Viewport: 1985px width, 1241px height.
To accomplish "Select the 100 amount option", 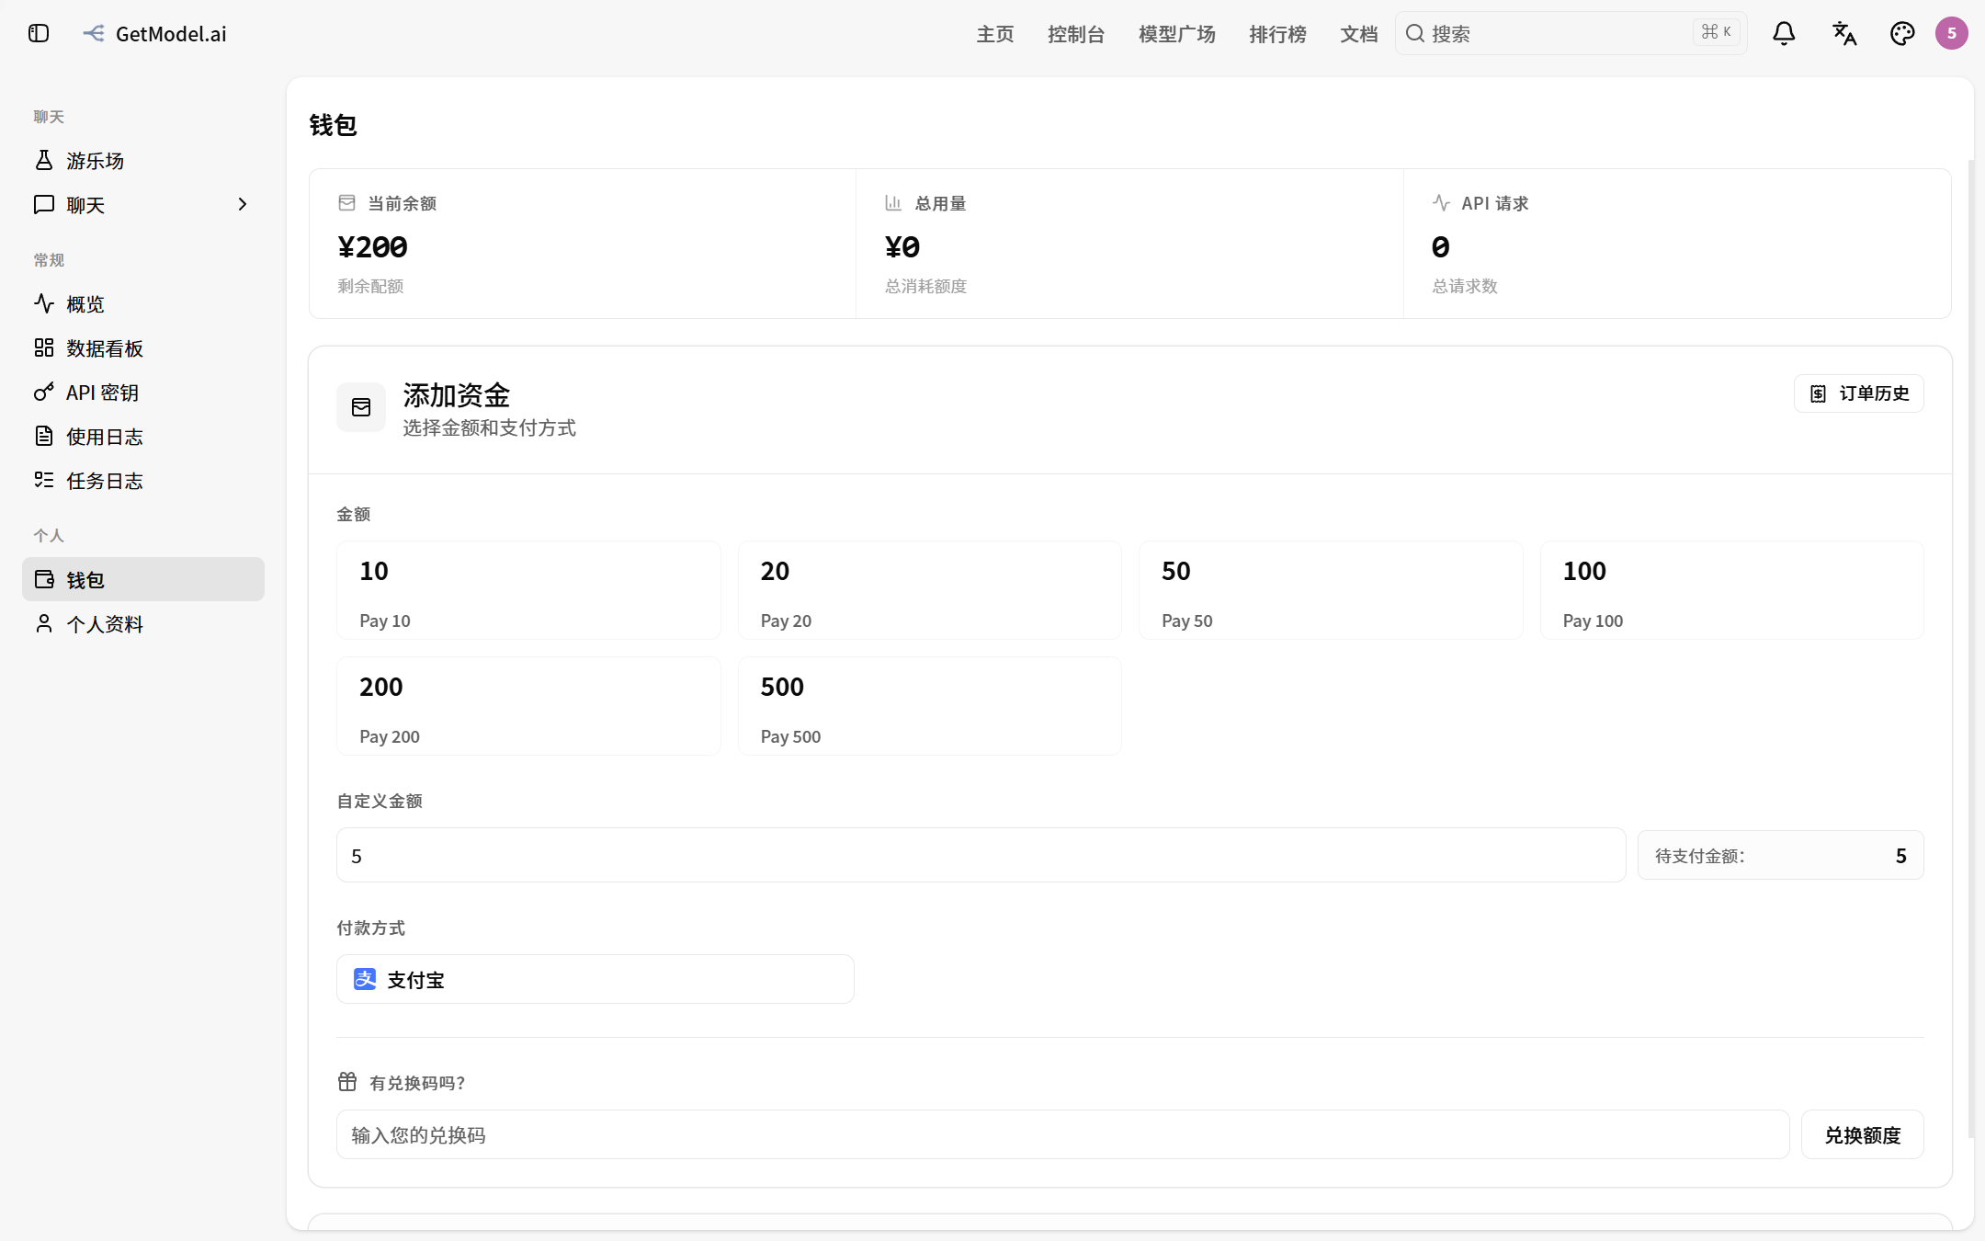I will tap(1731, 590).
